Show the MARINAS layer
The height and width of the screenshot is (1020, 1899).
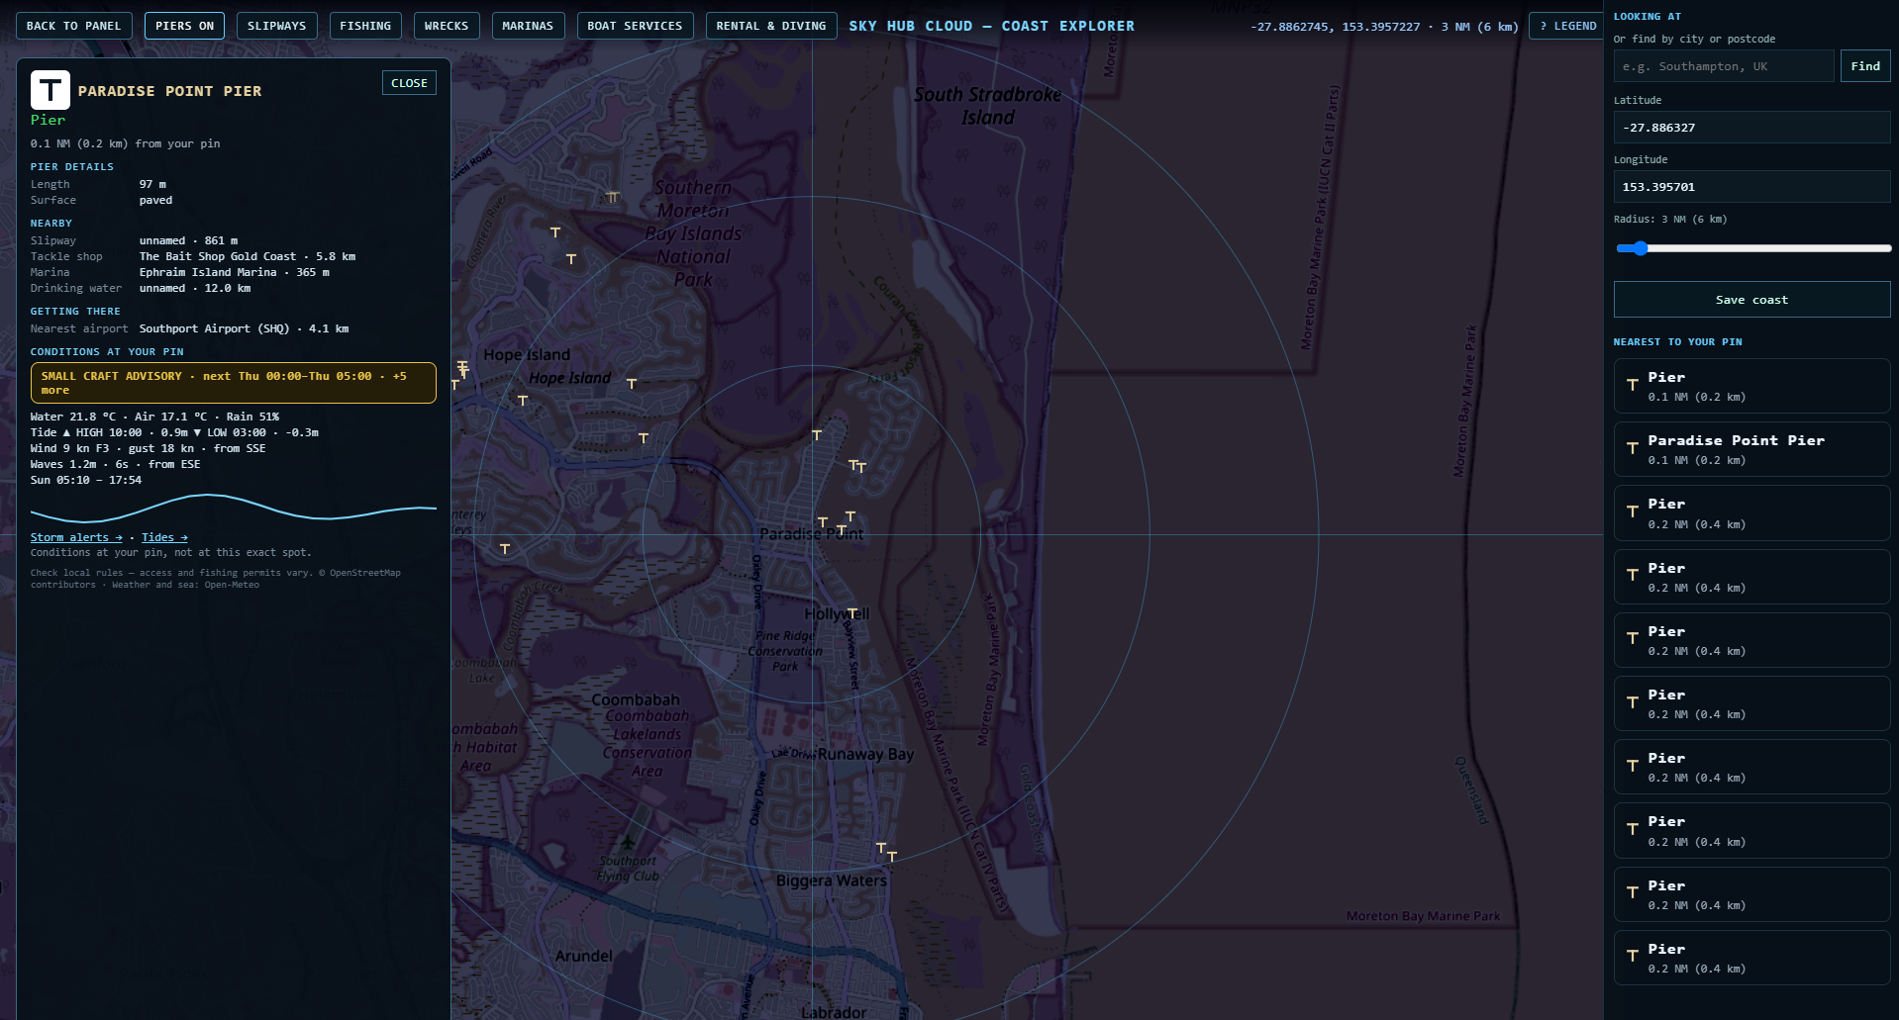tap(528, 26)
